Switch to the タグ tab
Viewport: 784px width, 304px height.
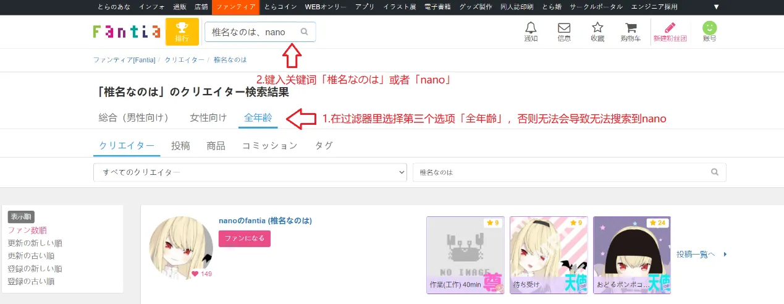pyautogui.click(x=324, y=146)
